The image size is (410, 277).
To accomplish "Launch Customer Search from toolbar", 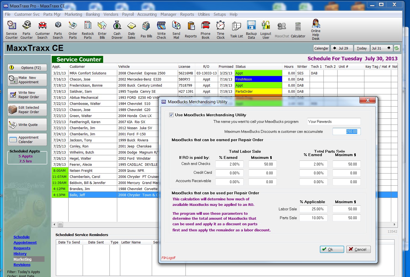I will click(x=43, y=30).
